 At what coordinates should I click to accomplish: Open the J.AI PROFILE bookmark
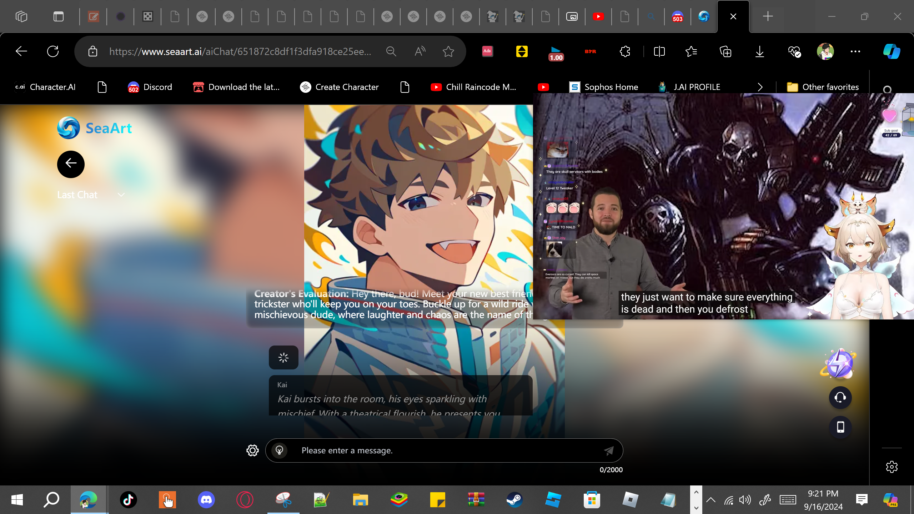pyautogui.click(x=689, y=87)
